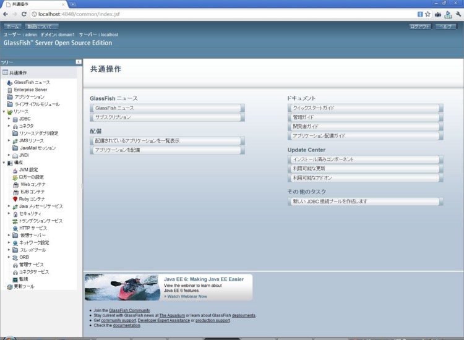Click the Watch Webinar Now link
This screenshot has height=340, width=464.
[x=187, y=296]
